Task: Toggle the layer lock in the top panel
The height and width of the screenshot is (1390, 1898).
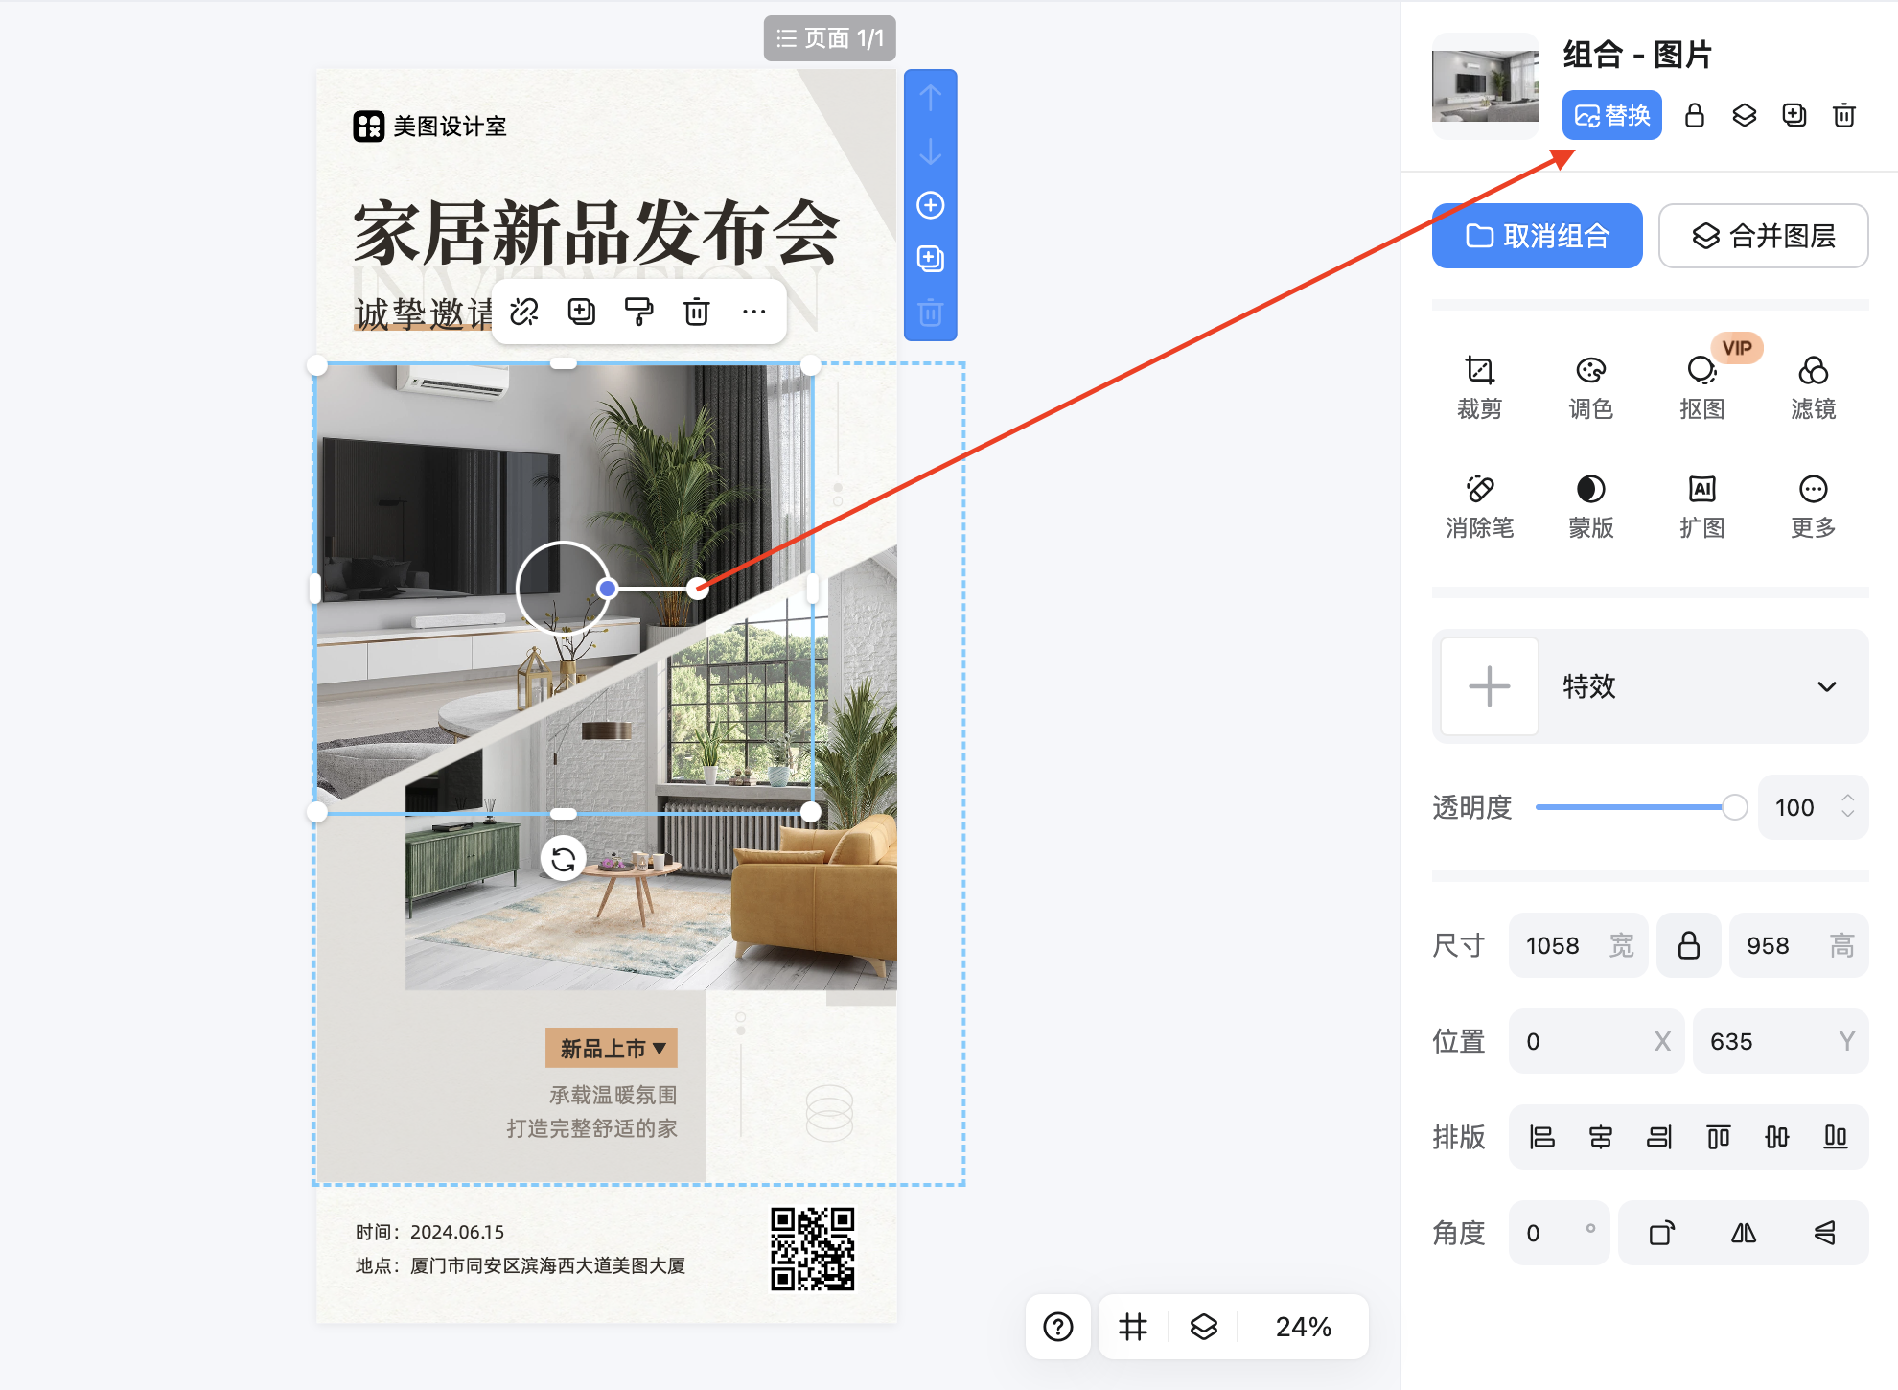Action: coord(1695,115)
